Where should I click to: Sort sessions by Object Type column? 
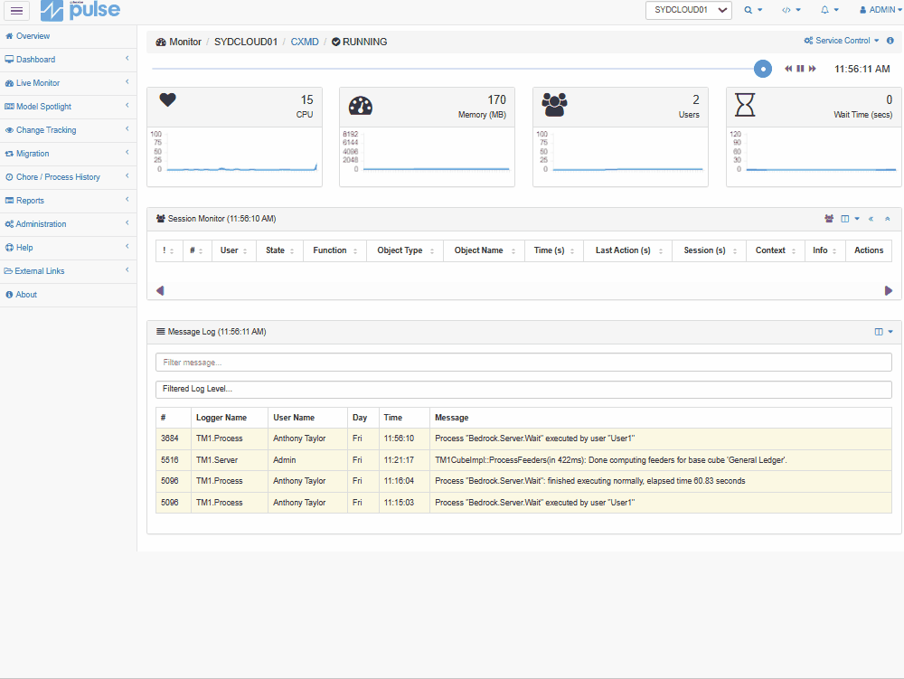(405, 250)
